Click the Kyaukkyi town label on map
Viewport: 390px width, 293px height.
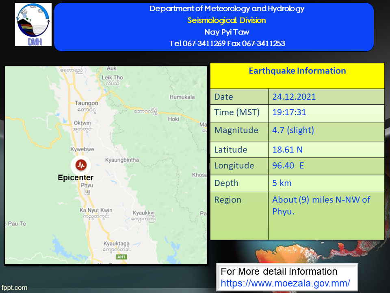[143, 213]
